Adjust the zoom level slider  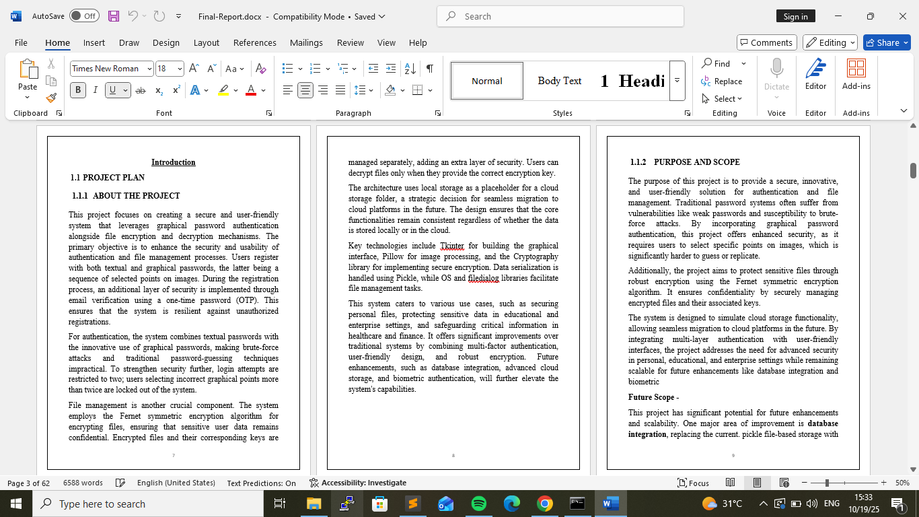pos(827,483)
